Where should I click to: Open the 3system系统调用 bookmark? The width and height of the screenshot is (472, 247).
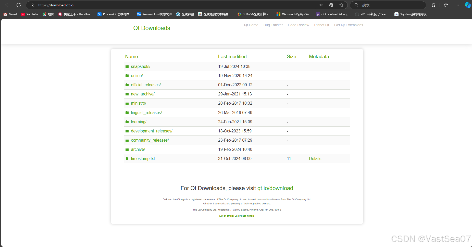click(412, 14)
